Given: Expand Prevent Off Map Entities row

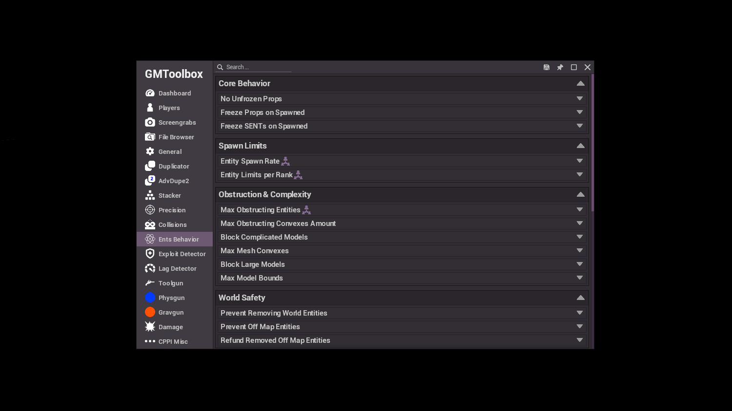Looking at the screenshot, I should click(402, 327).
